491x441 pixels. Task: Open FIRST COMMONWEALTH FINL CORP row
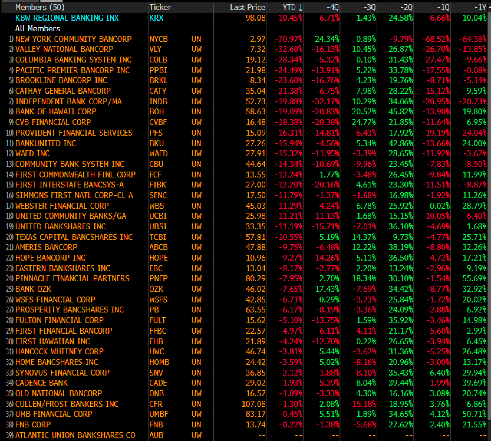(x=245, y=175)
